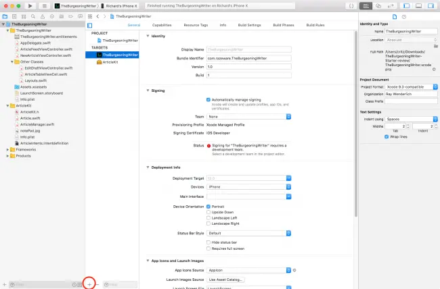The height and width of the screenshot is (289, 440).
Task: Collapse the Signing section
Action: pos(148,90)
